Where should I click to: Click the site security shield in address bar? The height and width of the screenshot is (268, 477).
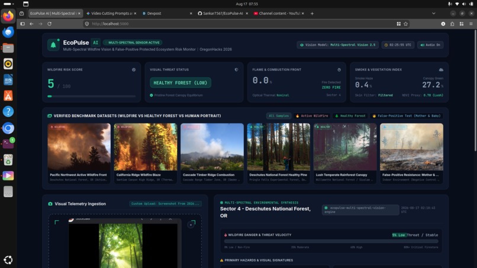click(x=87, y=24)
